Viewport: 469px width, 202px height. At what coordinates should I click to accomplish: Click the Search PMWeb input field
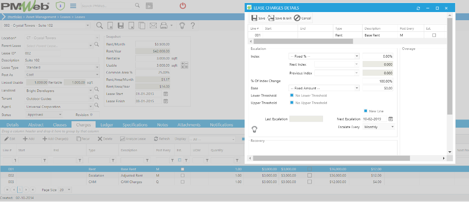pyautogui.click(x=107, y=6)
